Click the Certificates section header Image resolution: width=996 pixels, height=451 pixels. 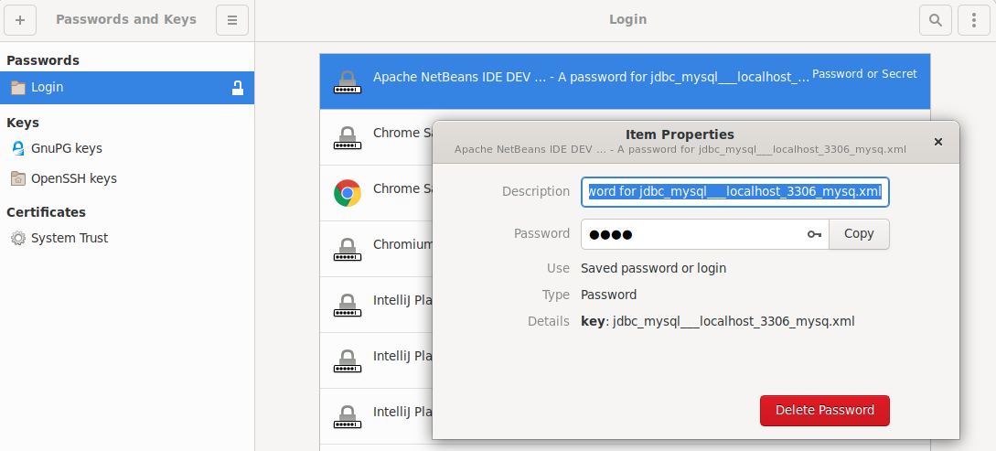(46, 212)
